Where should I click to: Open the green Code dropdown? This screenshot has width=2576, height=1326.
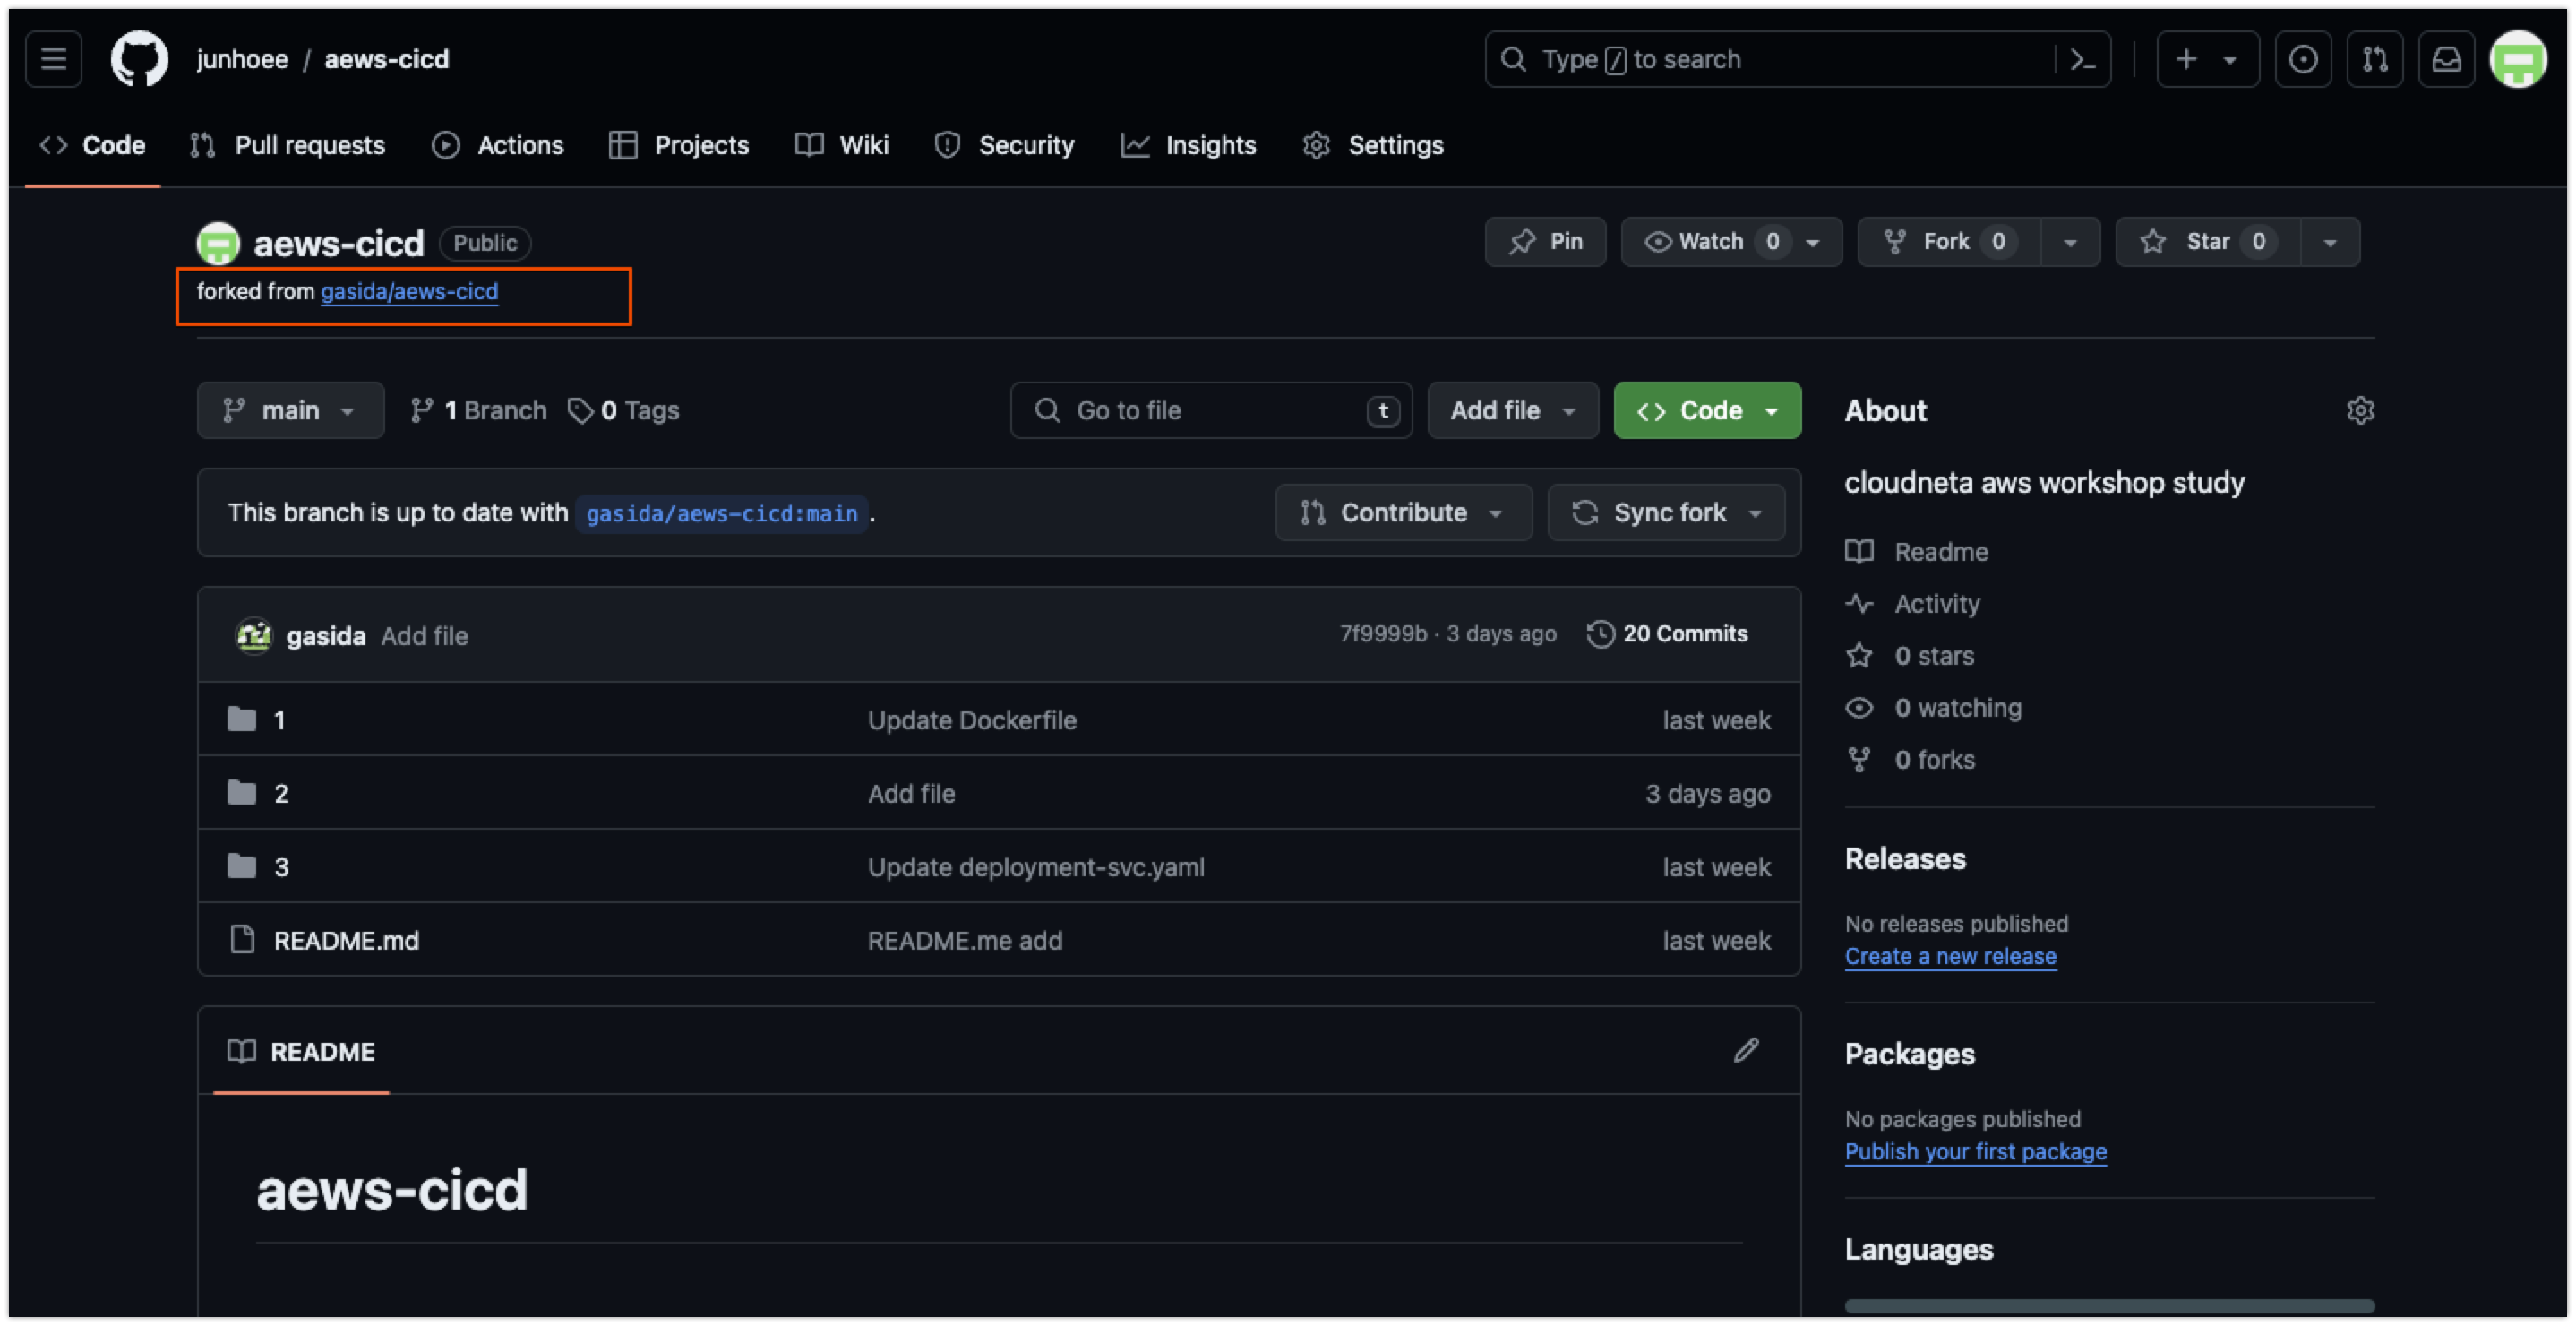tap(1707, 410)
